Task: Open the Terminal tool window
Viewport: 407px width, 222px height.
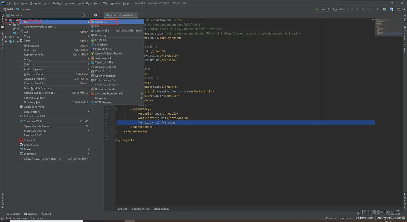Action: [31, 214]
